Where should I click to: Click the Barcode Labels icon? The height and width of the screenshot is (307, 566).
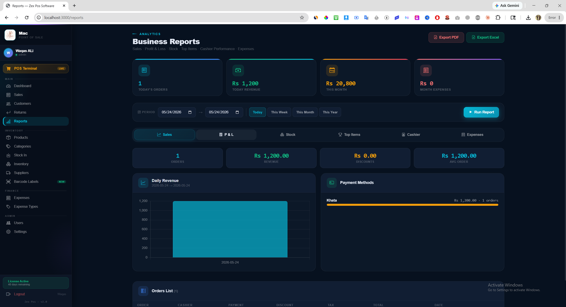(8, 182)
